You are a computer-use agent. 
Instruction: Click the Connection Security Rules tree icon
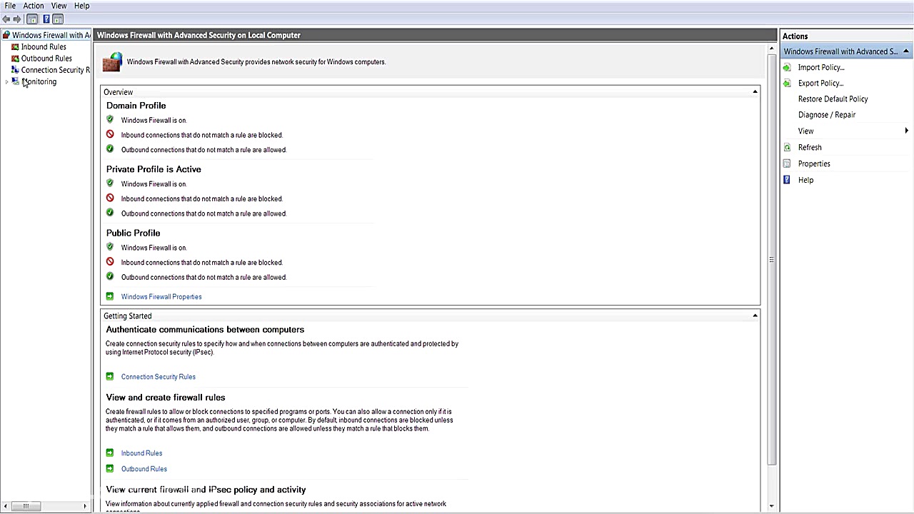[15, 70]
